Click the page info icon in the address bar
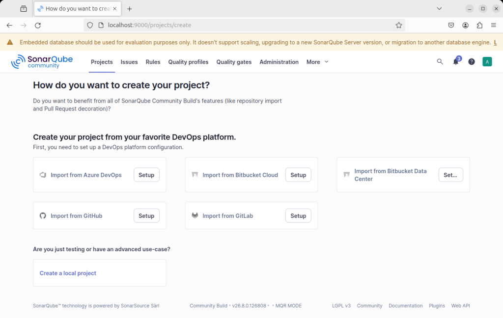 tap(101, 26)
